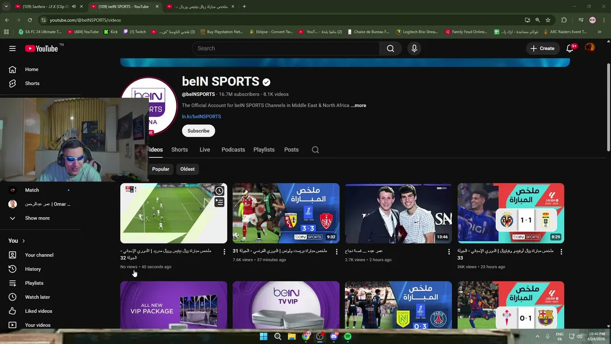The height and width of the screenshot is (344, 611).
Task: Reload the page in Chrome
Action: [30, 20]
